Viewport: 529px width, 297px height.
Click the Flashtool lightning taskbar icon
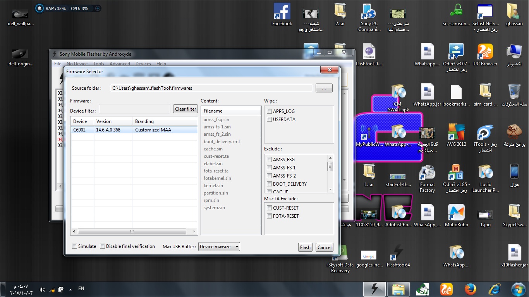[x=374, y=289]
